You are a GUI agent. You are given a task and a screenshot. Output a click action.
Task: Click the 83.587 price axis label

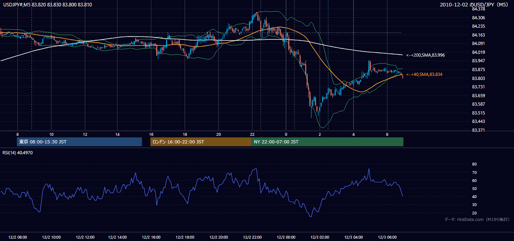click(x=479, y=104)
